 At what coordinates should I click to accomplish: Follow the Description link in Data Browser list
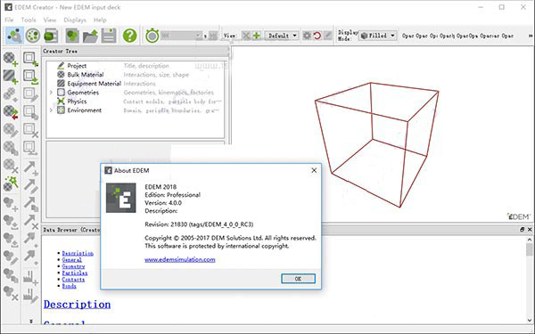(x=78, y=253)
